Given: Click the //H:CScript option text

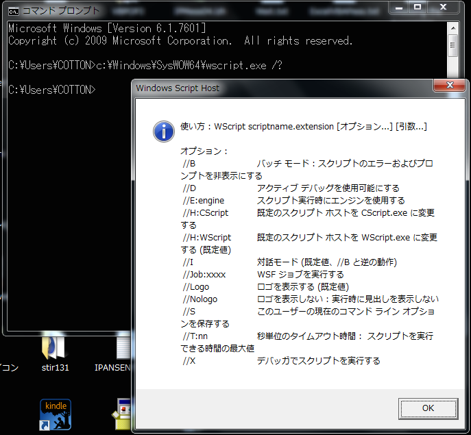Looking at the screenshot, I should [x=206, y=213].
